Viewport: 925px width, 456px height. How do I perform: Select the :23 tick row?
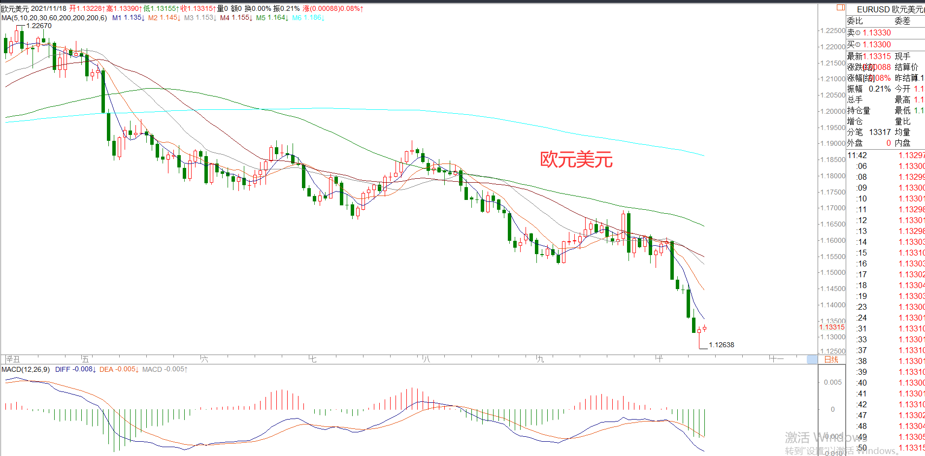886,307
